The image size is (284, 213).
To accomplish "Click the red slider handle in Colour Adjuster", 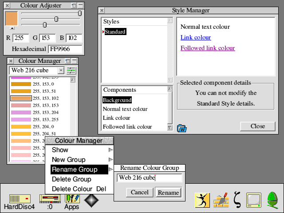I will 80,13.
